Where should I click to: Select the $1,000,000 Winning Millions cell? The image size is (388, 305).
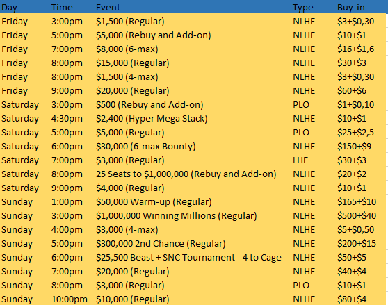coord(177,216)
